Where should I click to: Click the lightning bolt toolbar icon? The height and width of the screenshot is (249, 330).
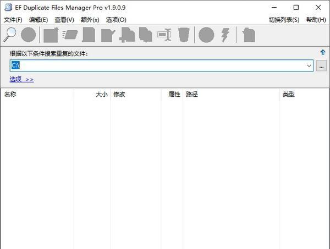(x=225, y=35)
